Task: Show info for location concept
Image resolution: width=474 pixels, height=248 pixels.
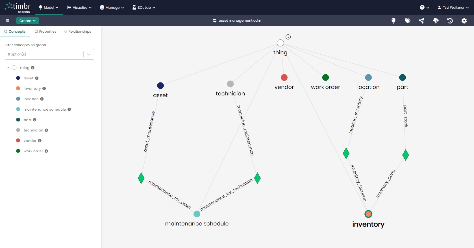Action: click(x=42, y=99)
